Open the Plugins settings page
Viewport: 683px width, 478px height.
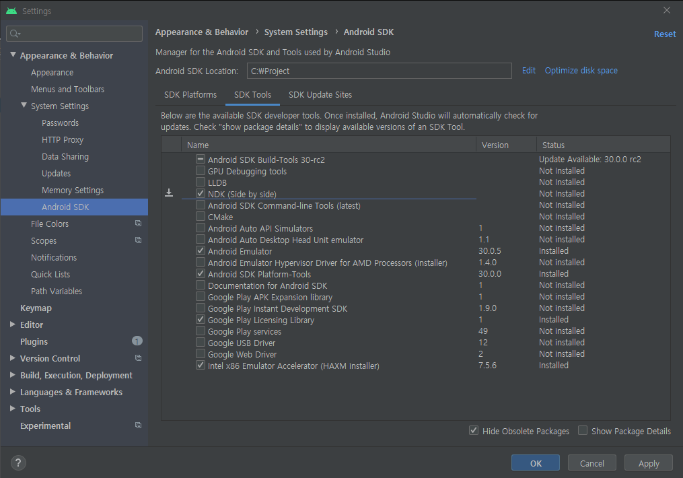pyautogui.click(x=34, y=341)
